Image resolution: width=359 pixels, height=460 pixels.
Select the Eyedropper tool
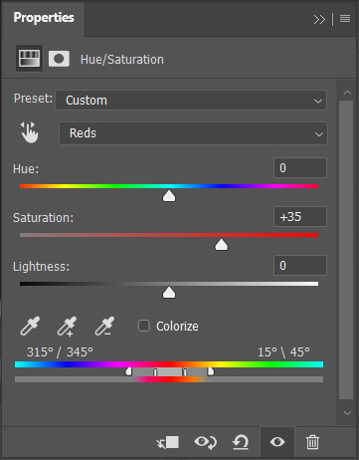pyautogui.click(x=30, y=326)
